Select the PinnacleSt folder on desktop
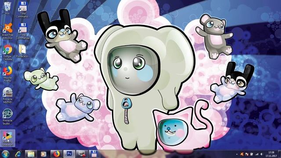281x158 pixels. pos(22,51)
